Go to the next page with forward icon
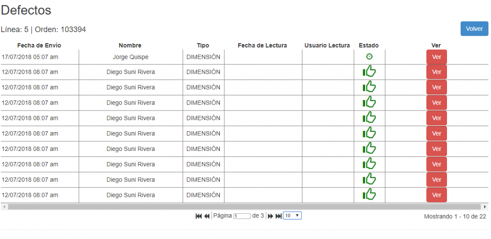The height and width of the screenshot is (239, 491). 270,216
